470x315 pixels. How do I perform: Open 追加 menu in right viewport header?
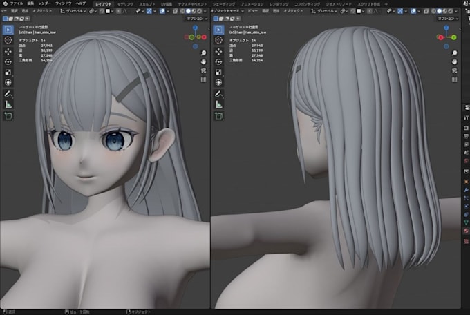276,11
